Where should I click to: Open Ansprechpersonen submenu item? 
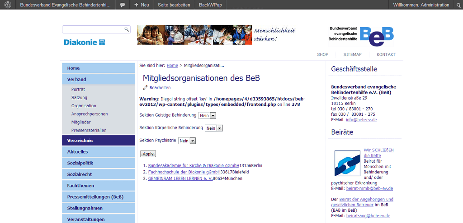(x=90, y=114)
